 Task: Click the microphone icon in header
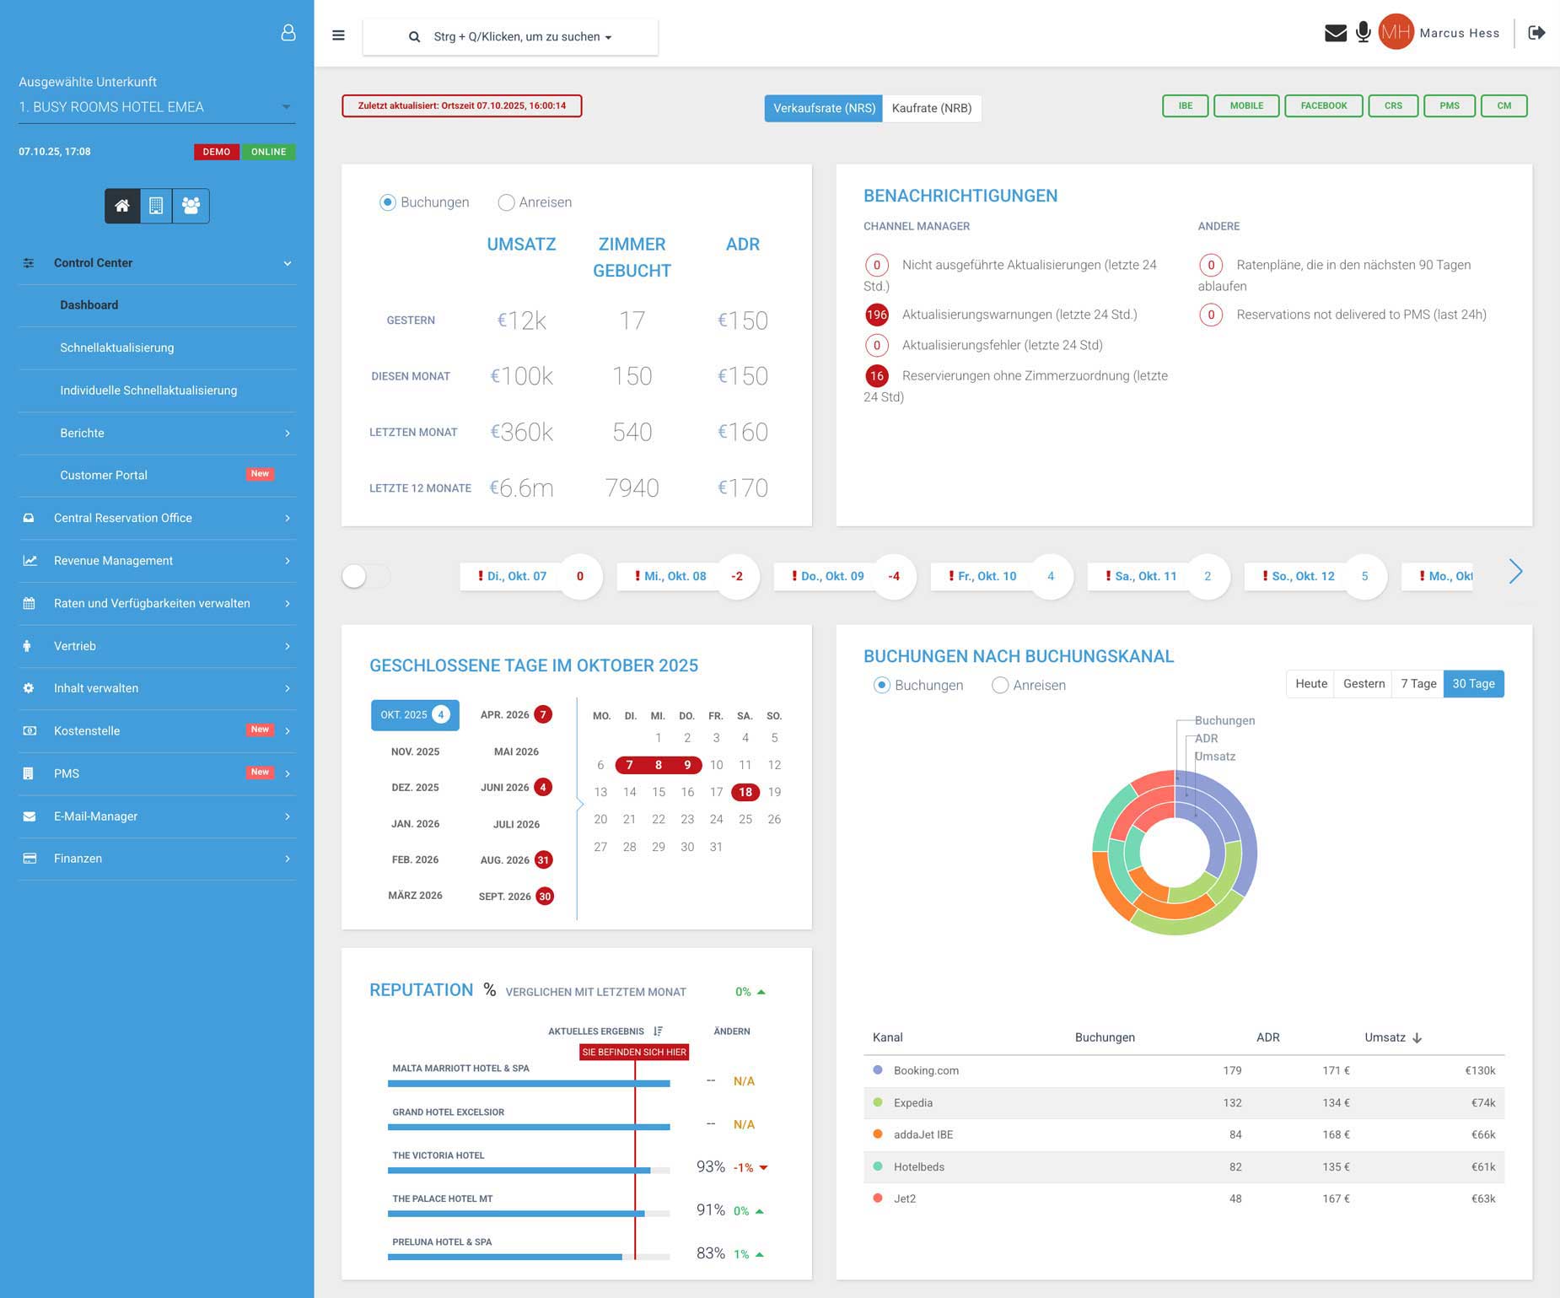[x=1363, y=33]
